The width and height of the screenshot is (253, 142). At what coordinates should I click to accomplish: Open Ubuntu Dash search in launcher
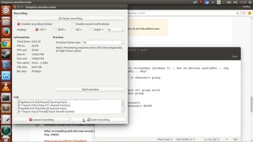point(6,11)
